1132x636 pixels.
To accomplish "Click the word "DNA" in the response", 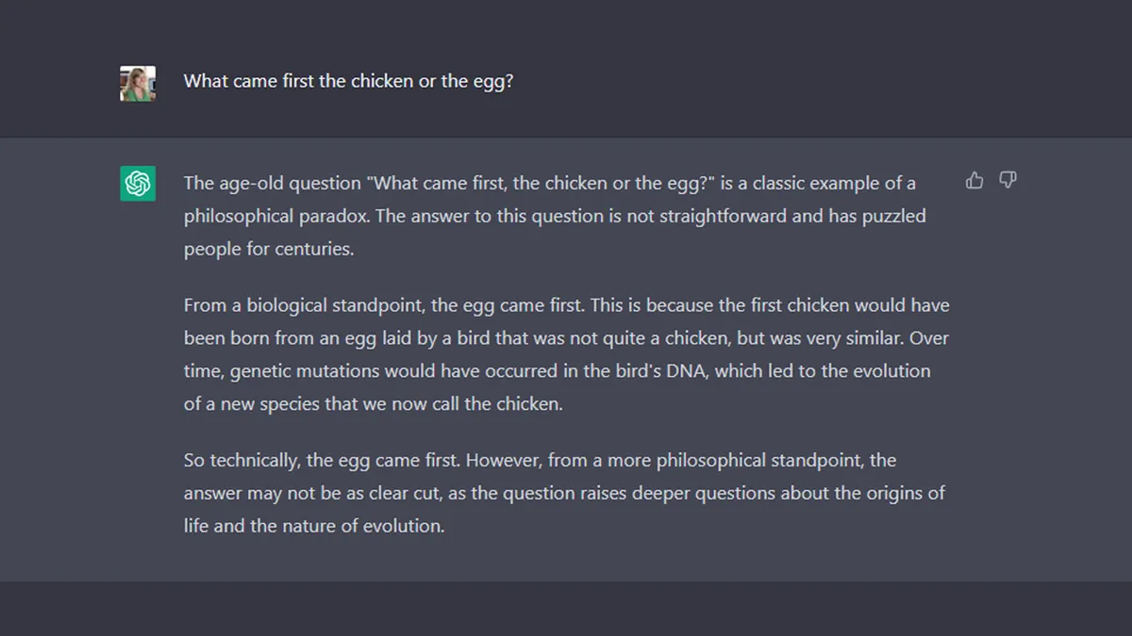I will click(x=686, y=370).
